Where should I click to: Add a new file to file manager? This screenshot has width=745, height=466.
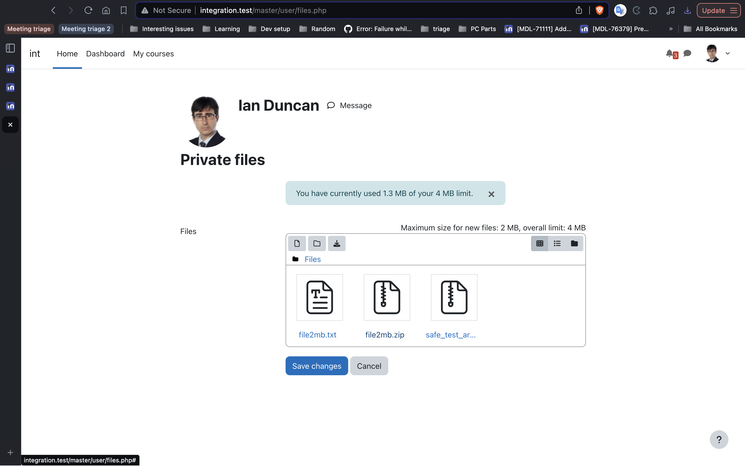(x=297, y=244)
